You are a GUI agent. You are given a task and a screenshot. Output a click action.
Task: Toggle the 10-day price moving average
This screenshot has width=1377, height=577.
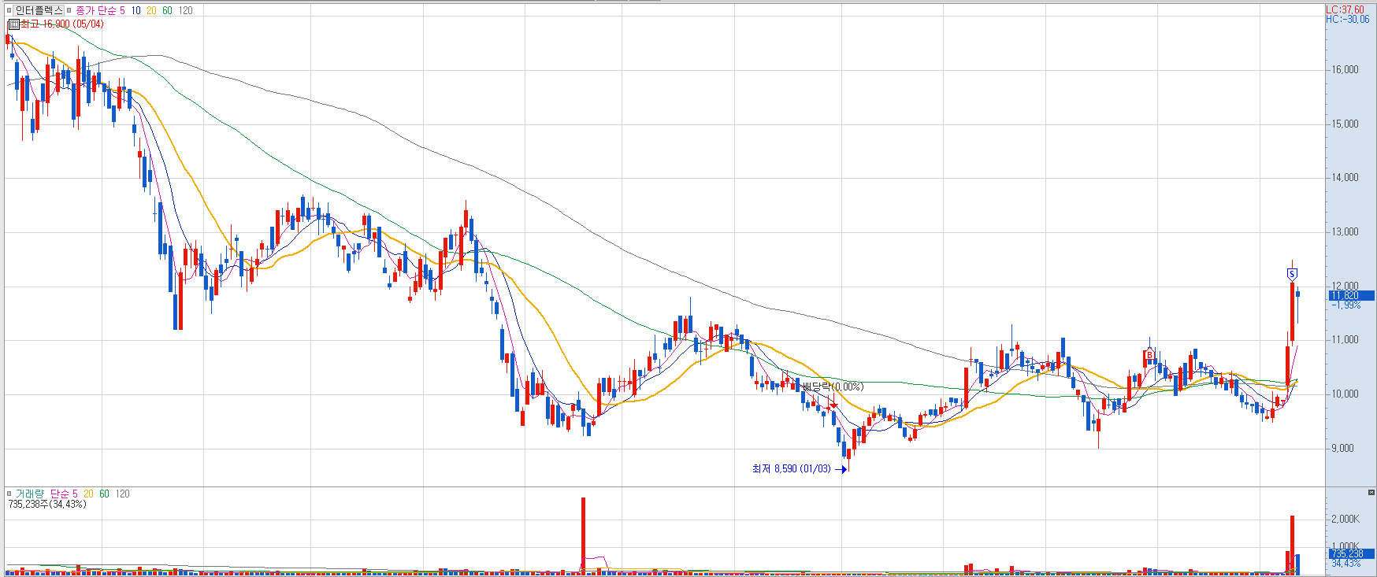(135, 10)
